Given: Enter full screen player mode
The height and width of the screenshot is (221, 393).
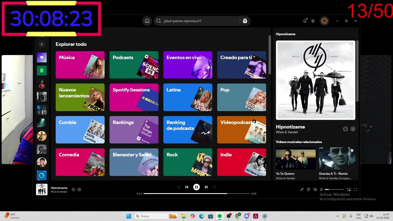Looking at the screenshot, I should click(x=356, y=190).
